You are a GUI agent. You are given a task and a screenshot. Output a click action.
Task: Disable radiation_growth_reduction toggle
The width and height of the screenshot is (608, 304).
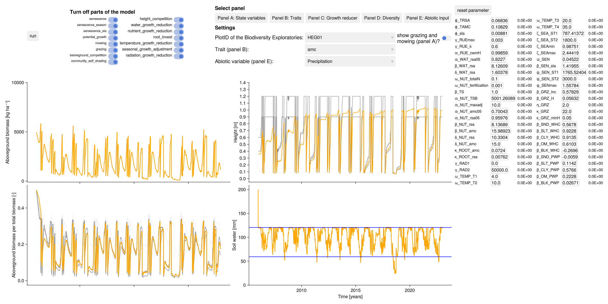179,56
